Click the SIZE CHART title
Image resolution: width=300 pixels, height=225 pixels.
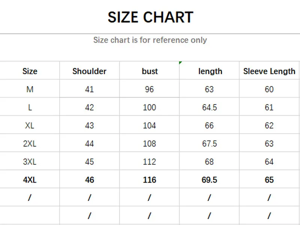tap(150, 17)
